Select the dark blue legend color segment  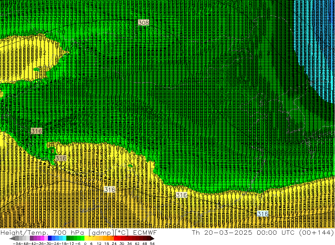[50, 238]
